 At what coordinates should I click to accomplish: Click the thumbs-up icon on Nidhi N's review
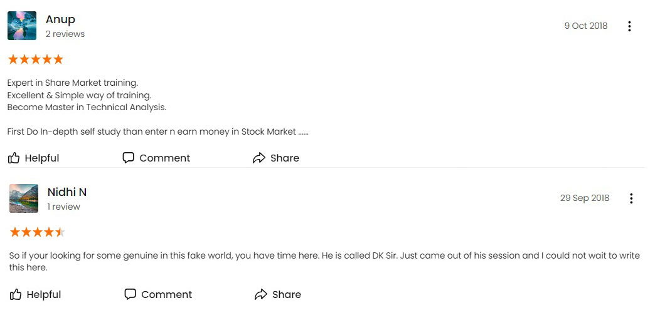point(16,295)
